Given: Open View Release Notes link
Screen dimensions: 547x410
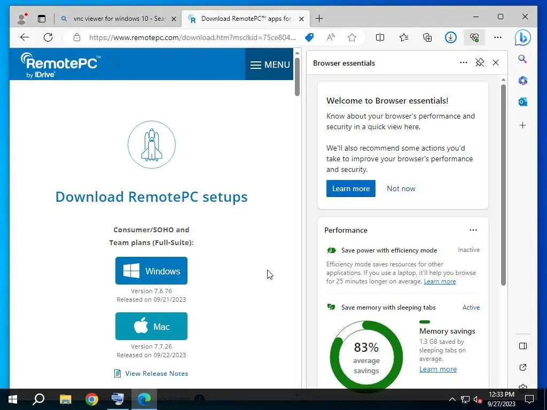Looking at the screenshot, I should click(151, 373).
